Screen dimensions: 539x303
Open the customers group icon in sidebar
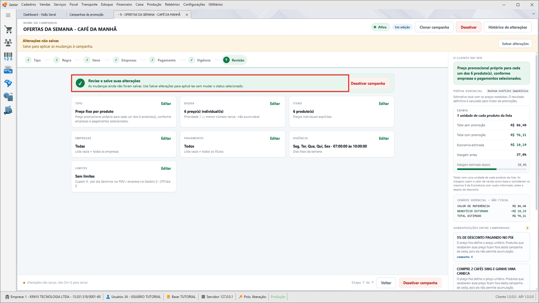tap(8, 43)
